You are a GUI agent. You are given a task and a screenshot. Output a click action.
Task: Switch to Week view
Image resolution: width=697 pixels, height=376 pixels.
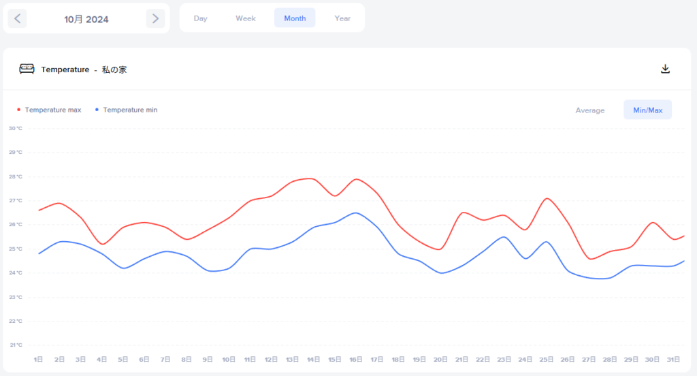pos(246,18)
